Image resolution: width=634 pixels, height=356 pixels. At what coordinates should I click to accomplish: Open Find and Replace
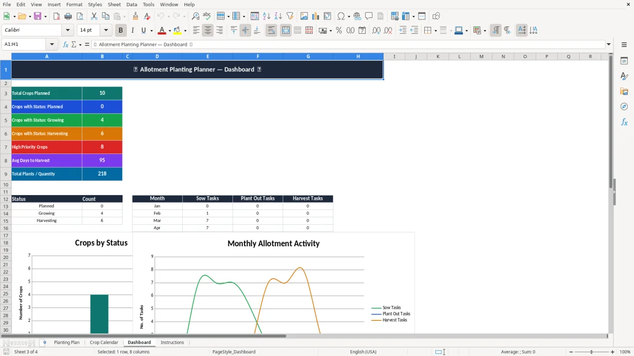(x=195, y=16)
